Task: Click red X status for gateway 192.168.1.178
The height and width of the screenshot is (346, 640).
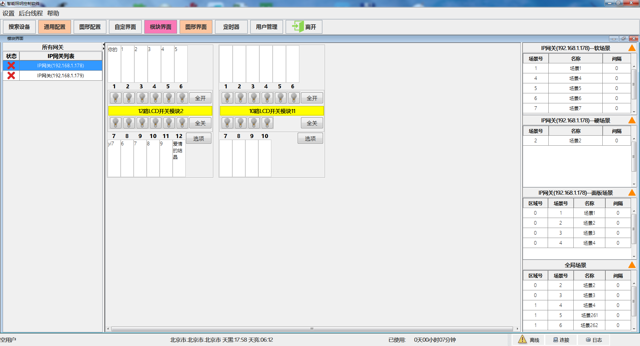Action: tap(11, 66)
